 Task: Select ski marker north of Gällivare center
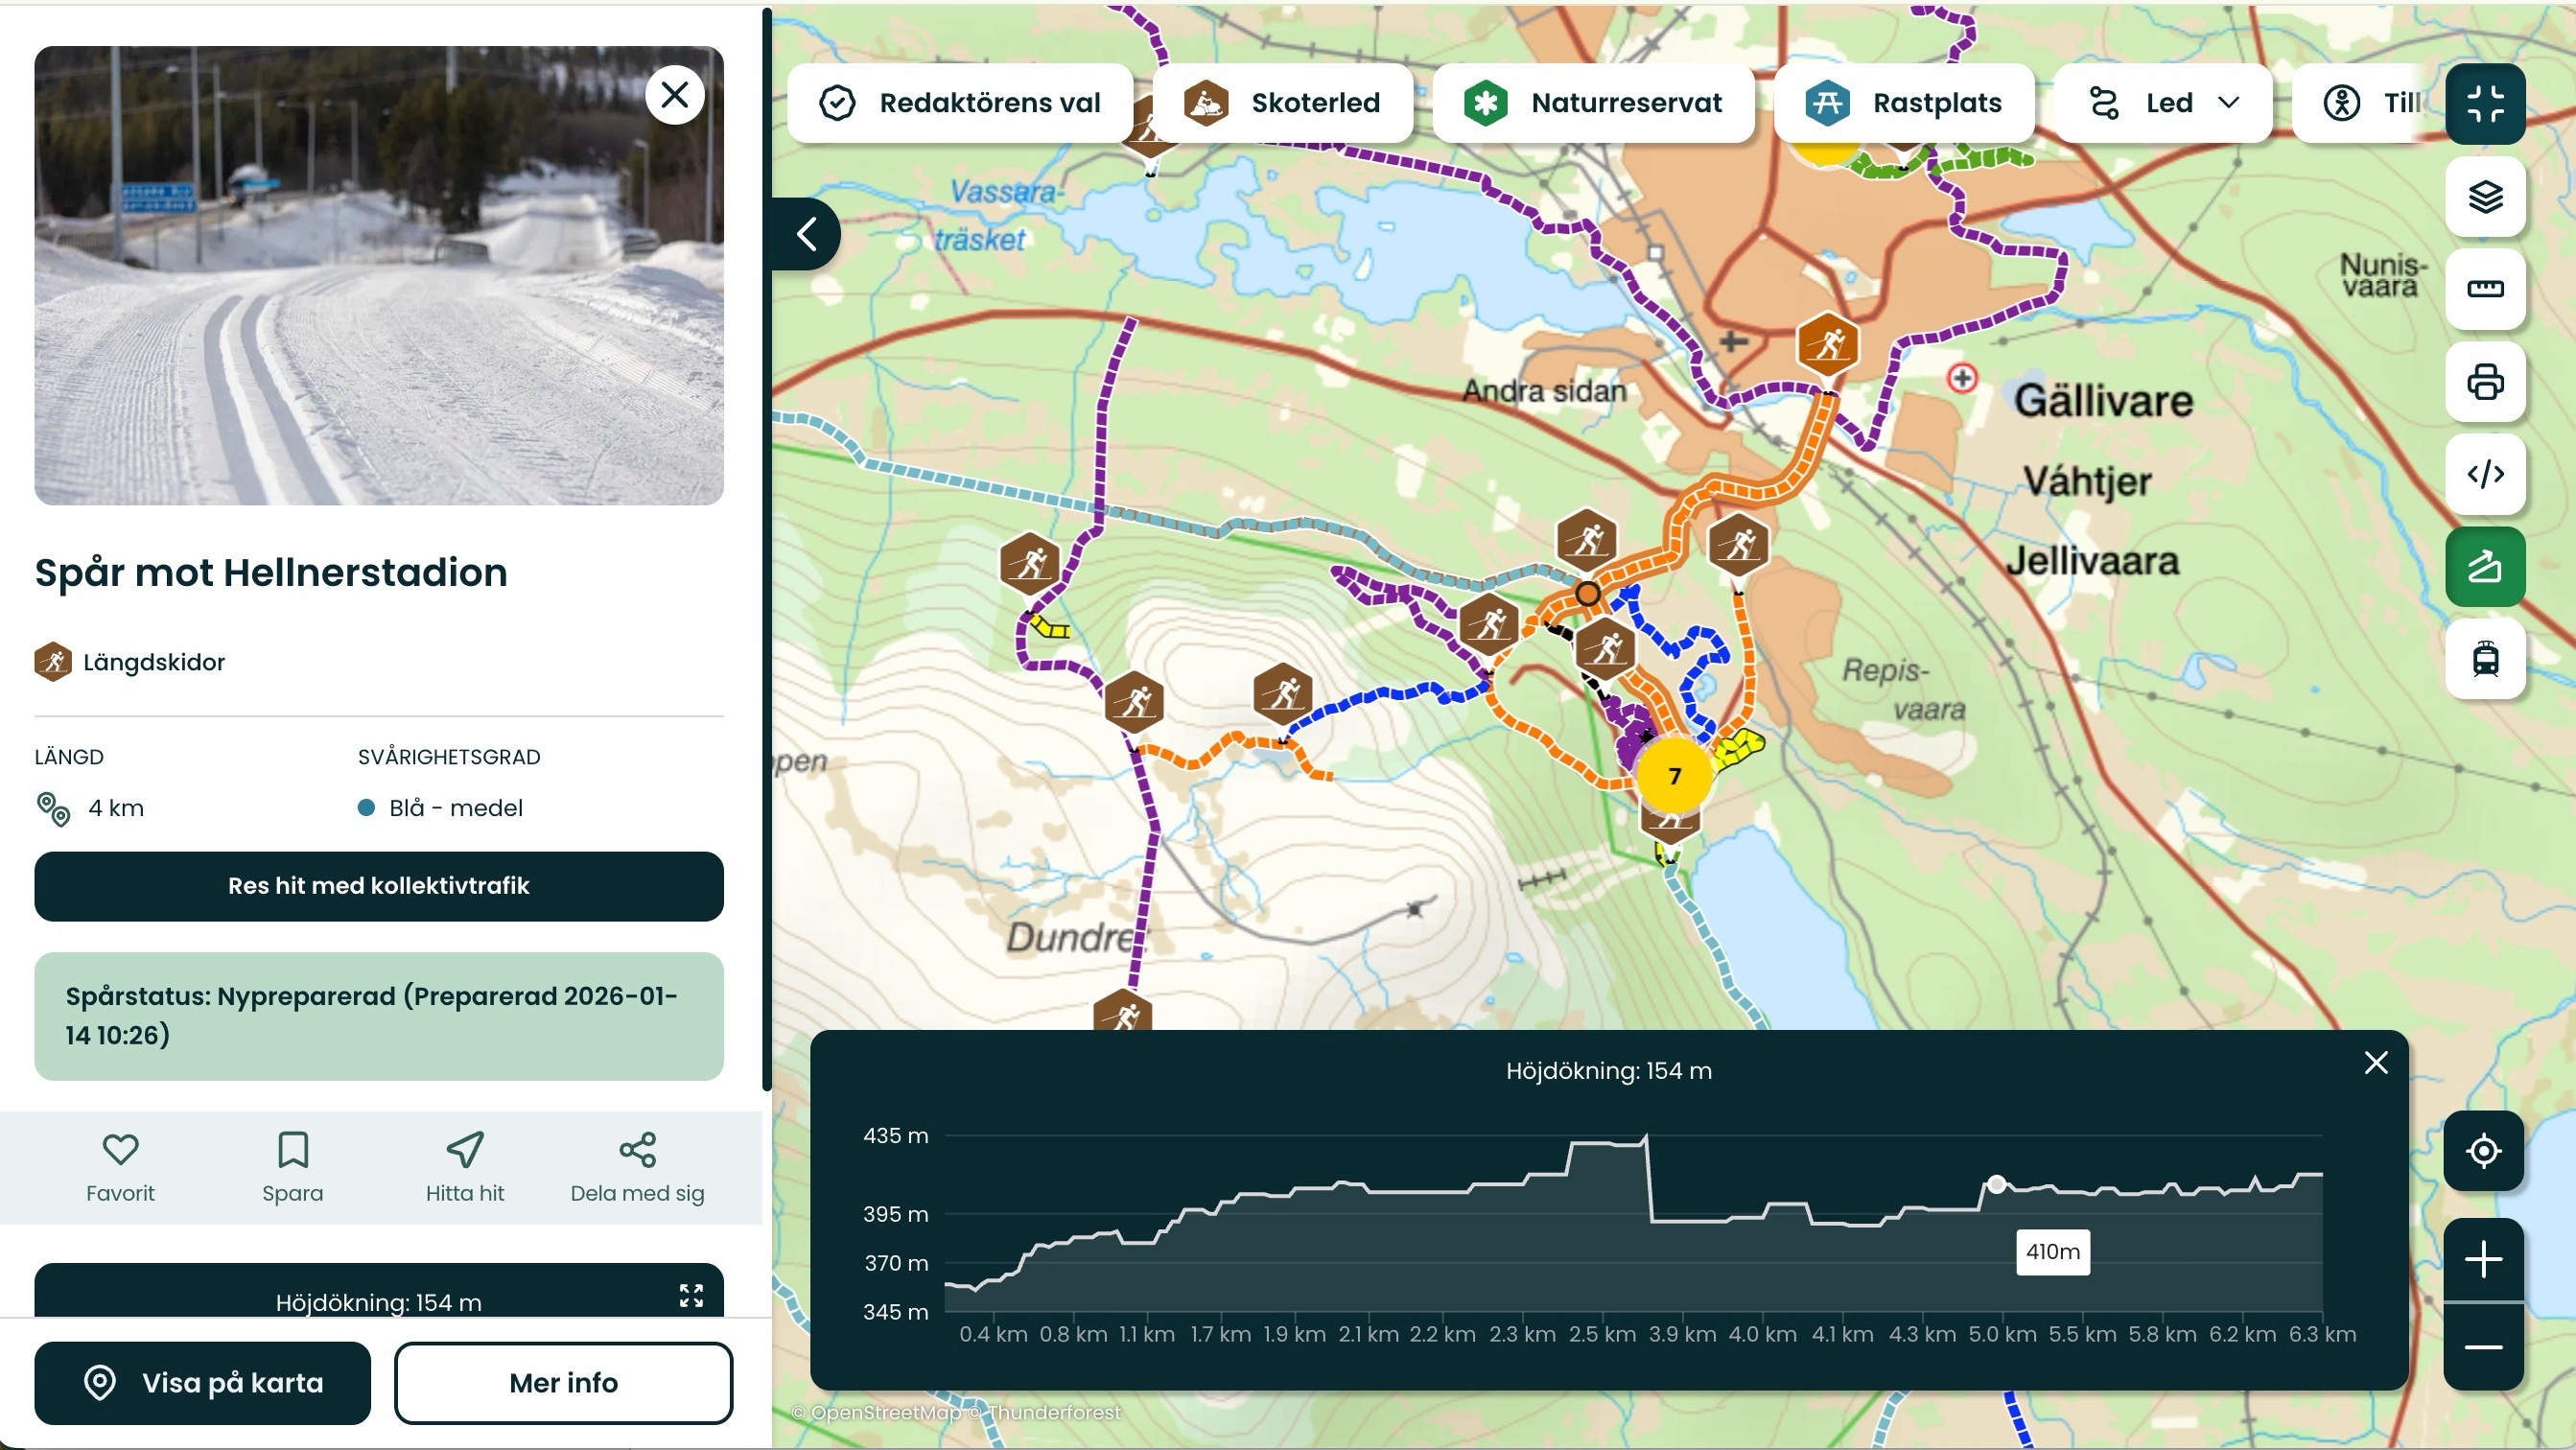pyautogui.click(x=1828, y=344)
